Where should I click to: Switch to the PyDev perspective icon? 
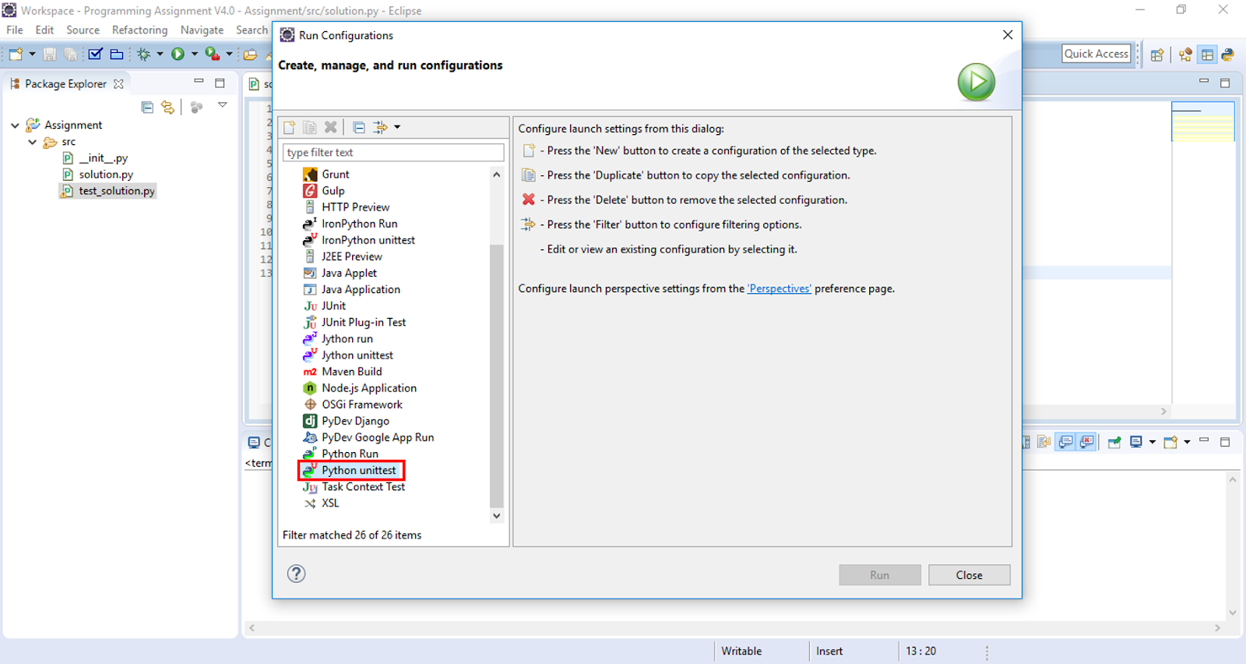point(1228,55)
